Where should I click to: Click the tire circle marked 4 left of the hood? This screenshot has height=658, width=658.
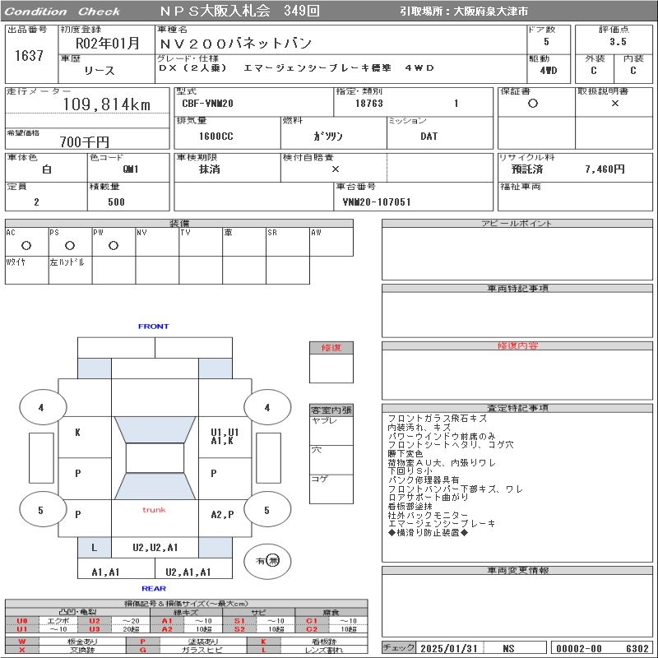[x=41, y=407]
